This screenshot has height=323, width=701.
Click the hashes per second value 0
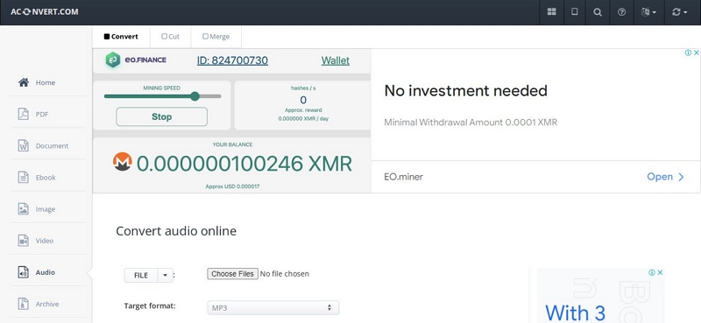click(x=303, y=100)
